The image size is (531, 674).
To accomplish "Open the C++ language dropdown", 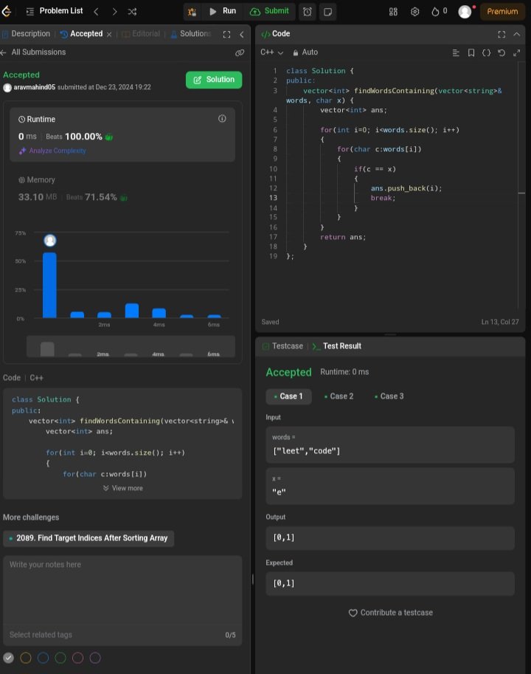I will (271, 52).
